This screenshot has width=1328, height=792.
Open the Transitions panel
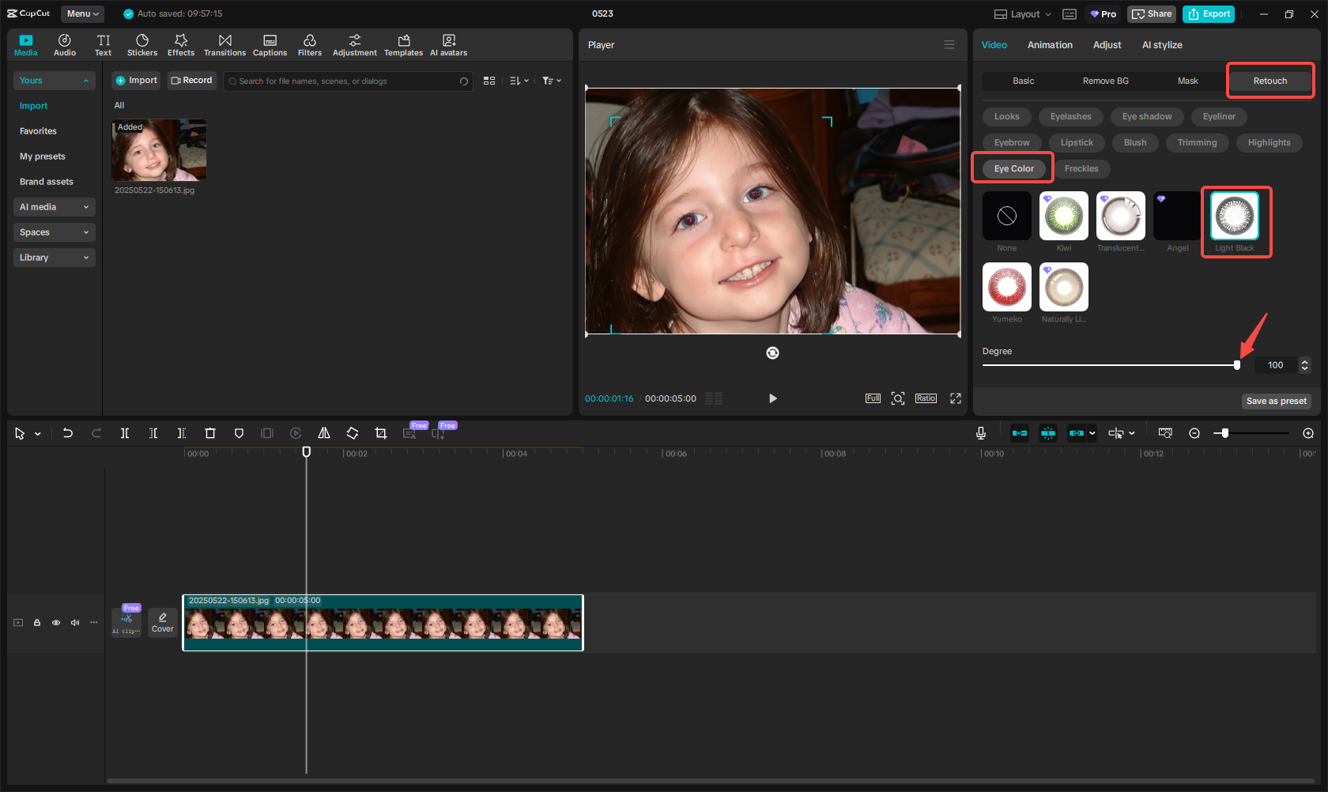tap(224, 45)
